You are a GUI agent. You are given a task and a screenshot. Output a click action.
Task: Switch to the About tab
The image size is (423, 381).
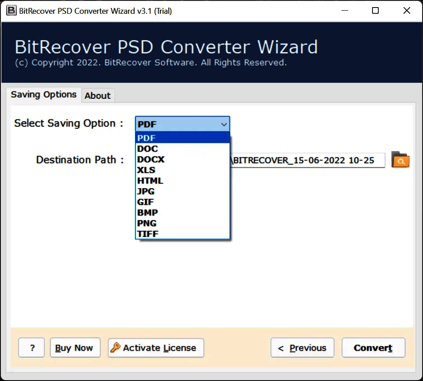tap(98, 95)
